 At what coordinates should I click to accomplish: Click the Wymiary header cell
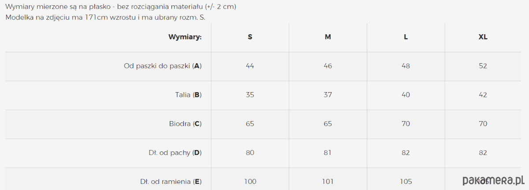click(x=185, y=37)
